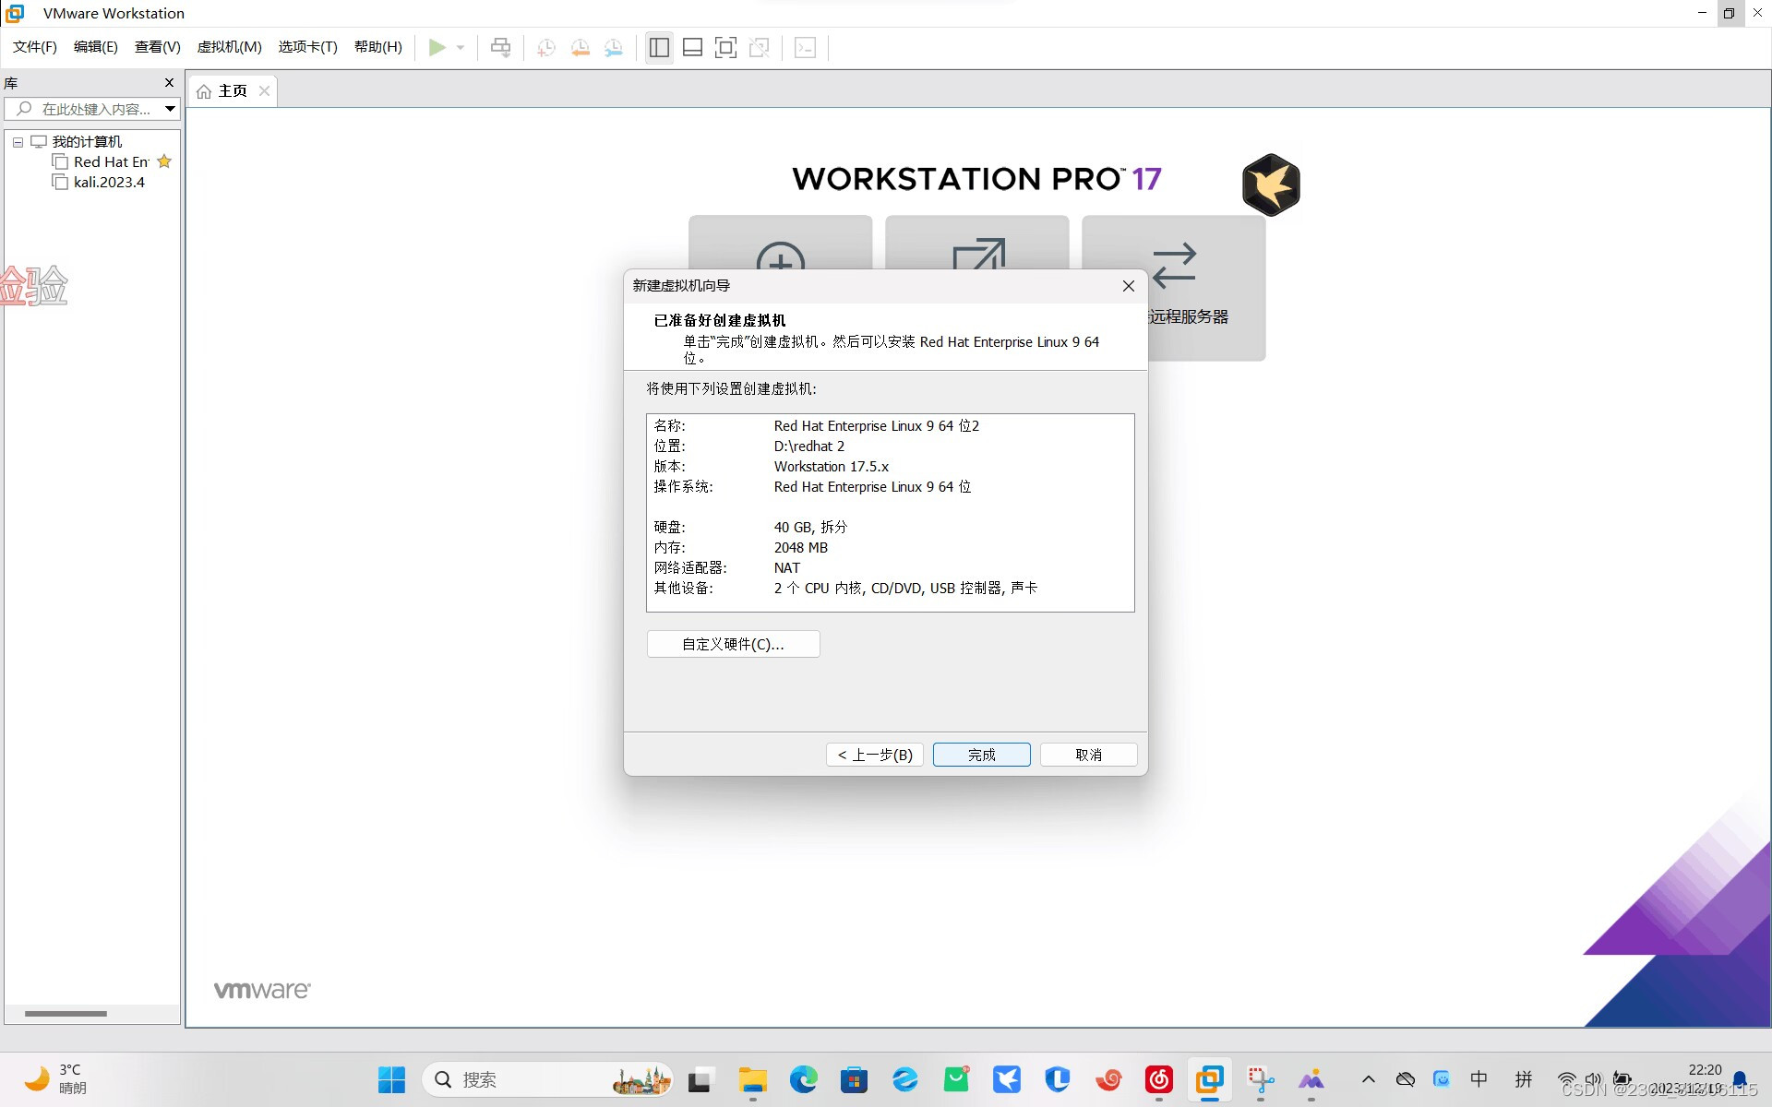Image resolution: width=1772 pixels, height=1107 pixels.
Task: Click the 完成 button
Action: [981, 755]
